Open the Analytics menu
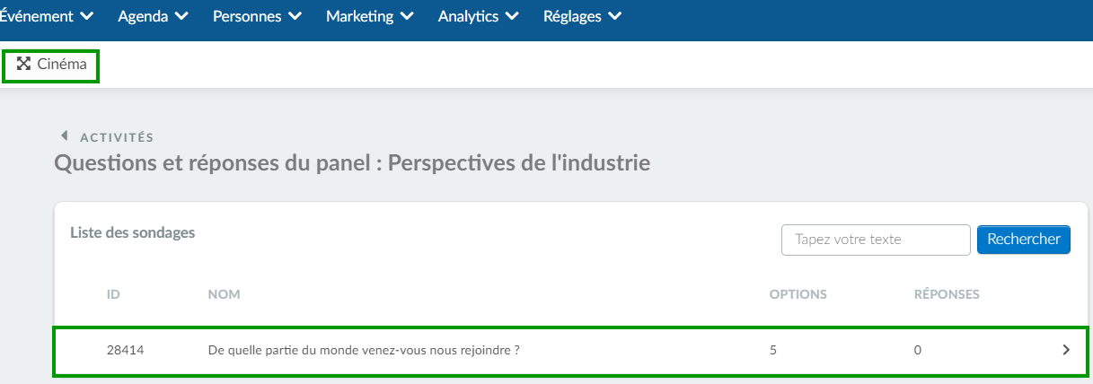This screenshot has width=1093, height=384. click(479, 16)
